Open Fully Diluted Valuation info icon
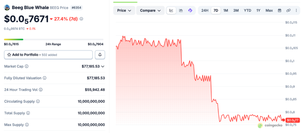302x133 pixels. pyautogui.click(x=45, y=78)
